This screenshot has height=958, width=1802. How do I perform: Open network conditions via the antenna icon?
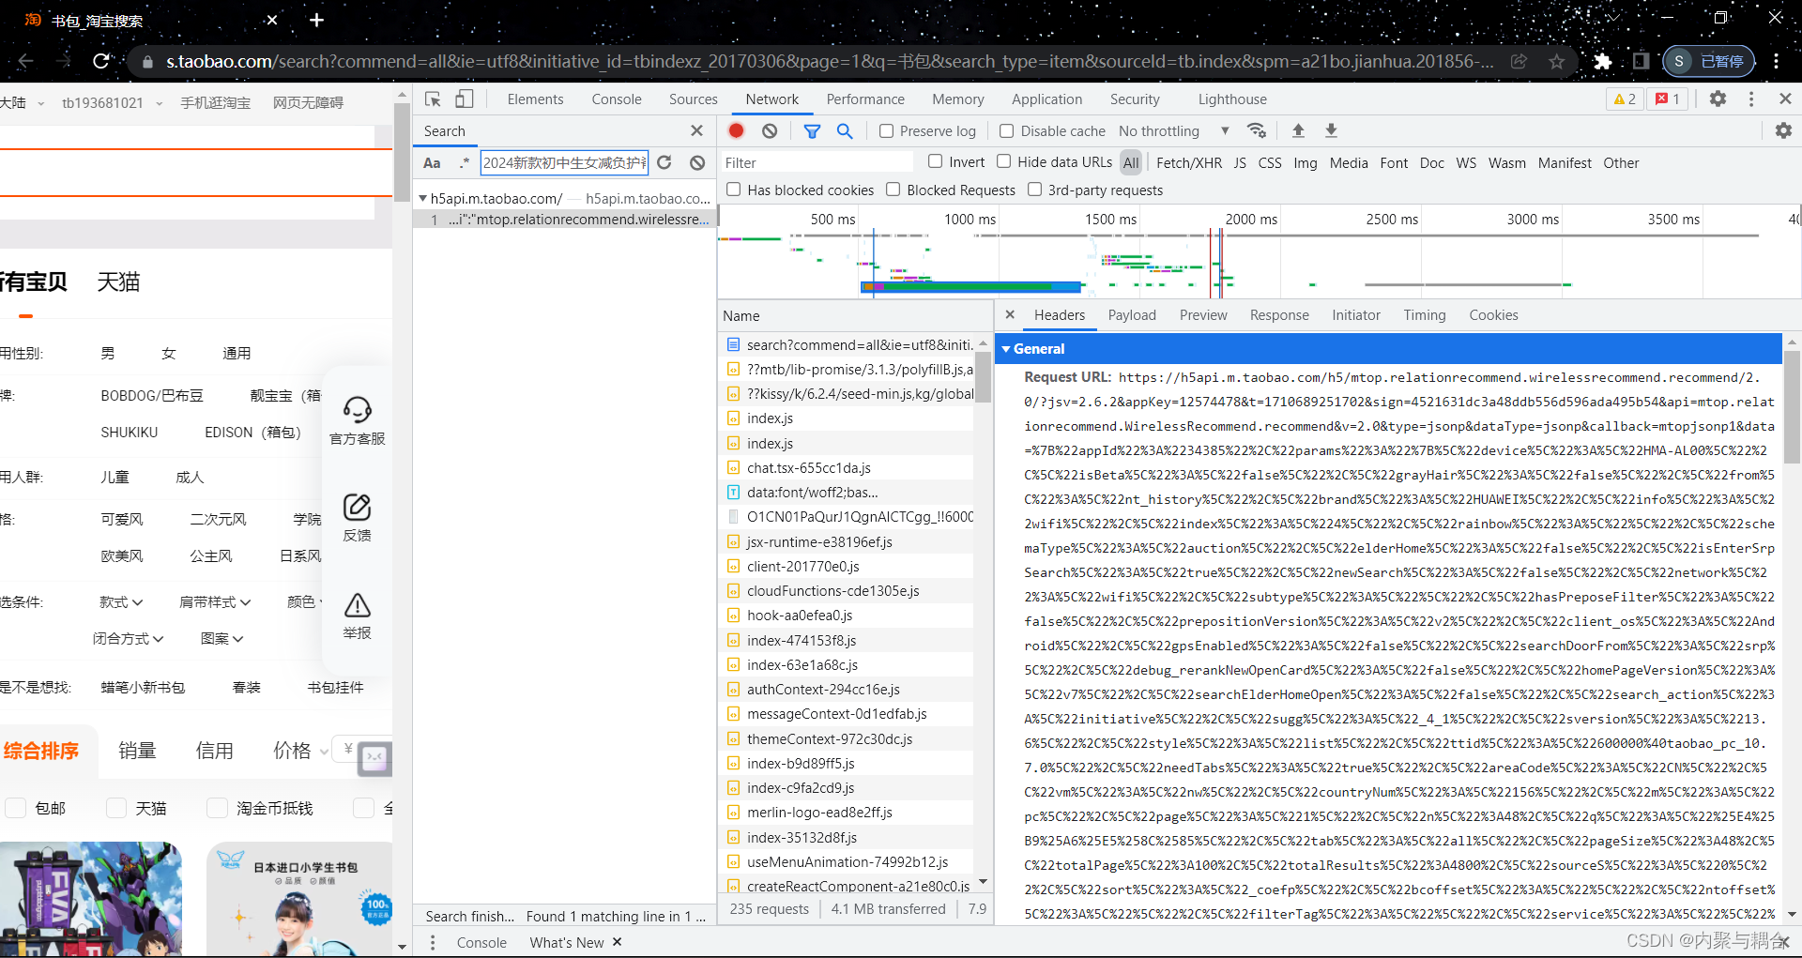(x=1257, y=130)
